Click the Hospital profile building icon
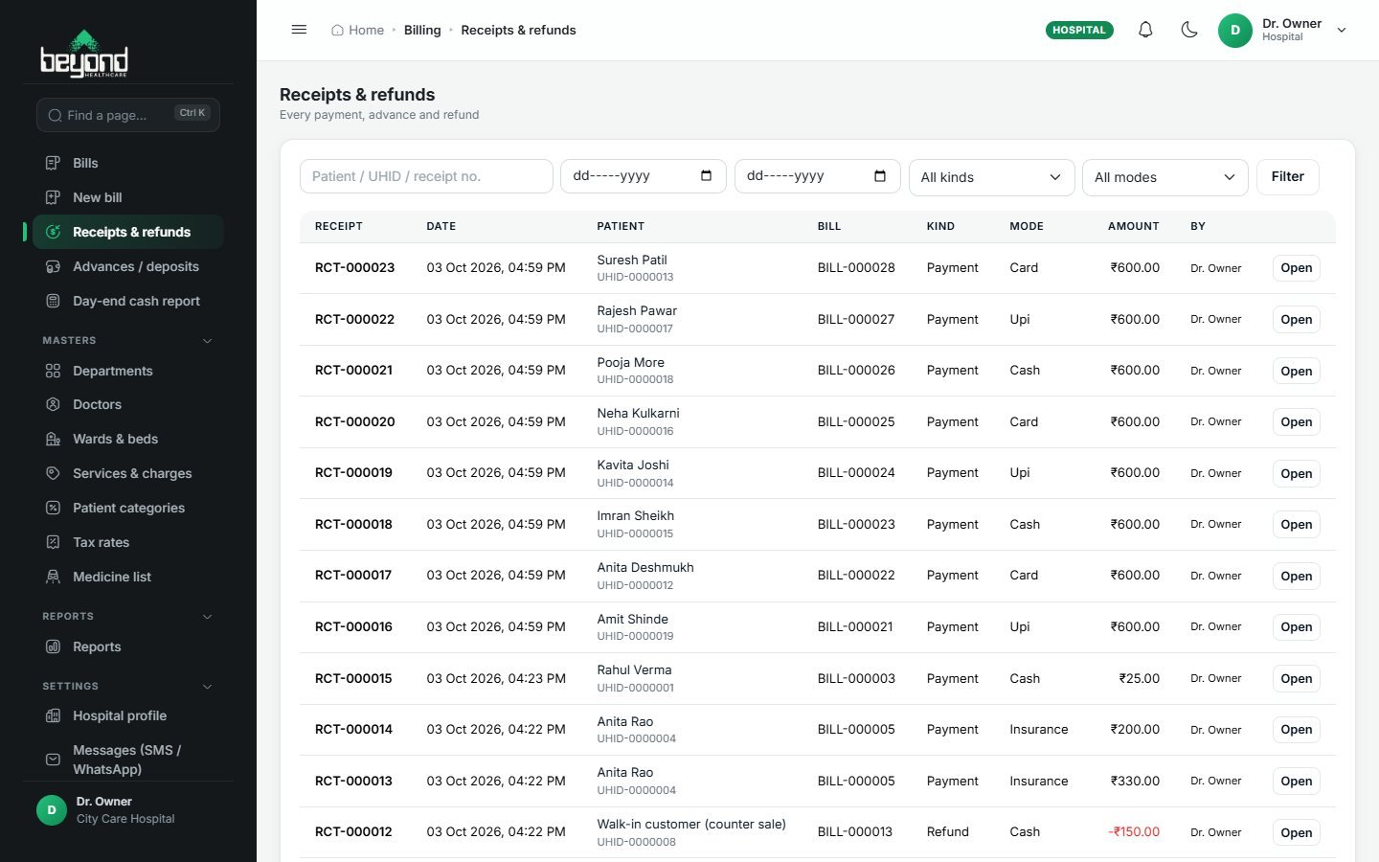 [x=54, y=715]
